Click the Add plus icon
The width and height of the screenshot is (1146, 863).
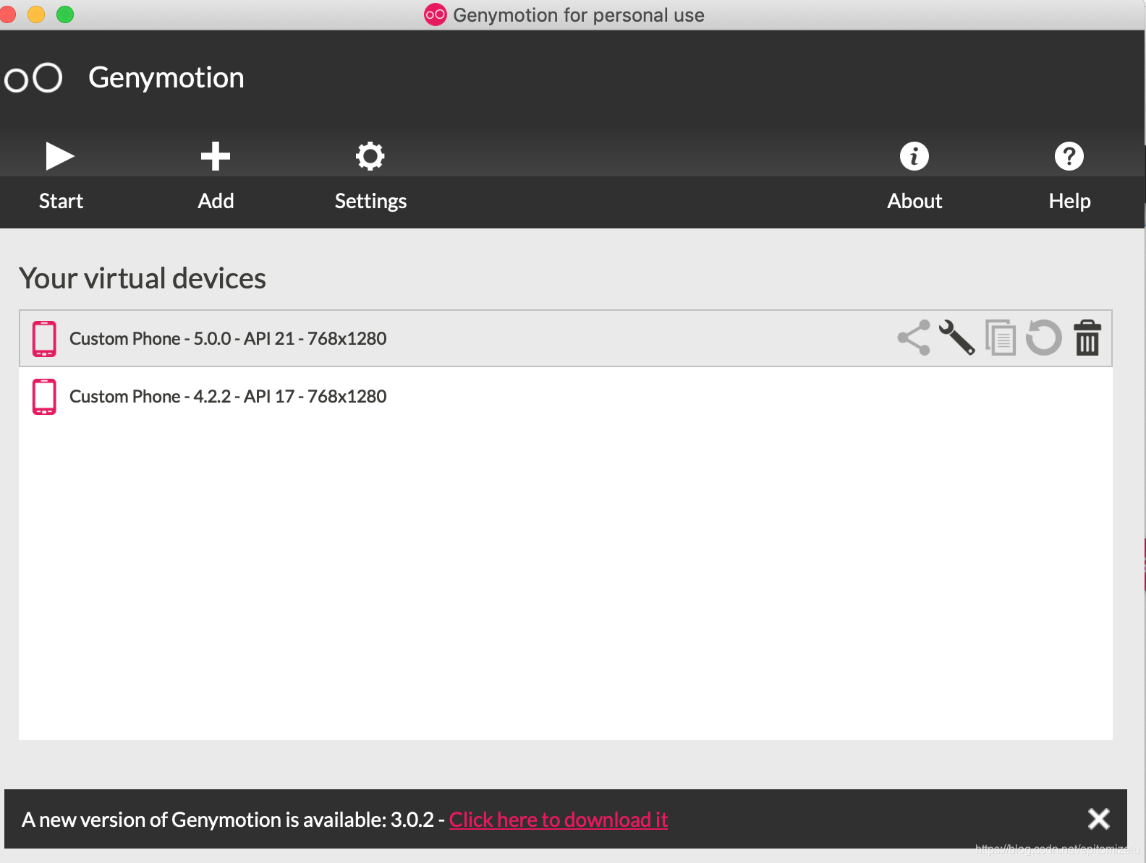(216, 156)
